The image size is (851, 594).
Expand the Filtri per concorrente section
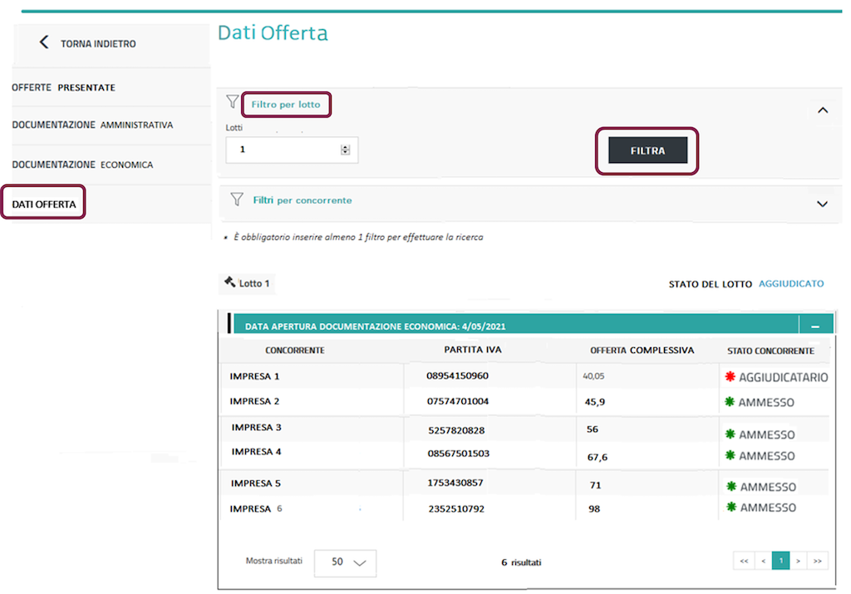823,204
